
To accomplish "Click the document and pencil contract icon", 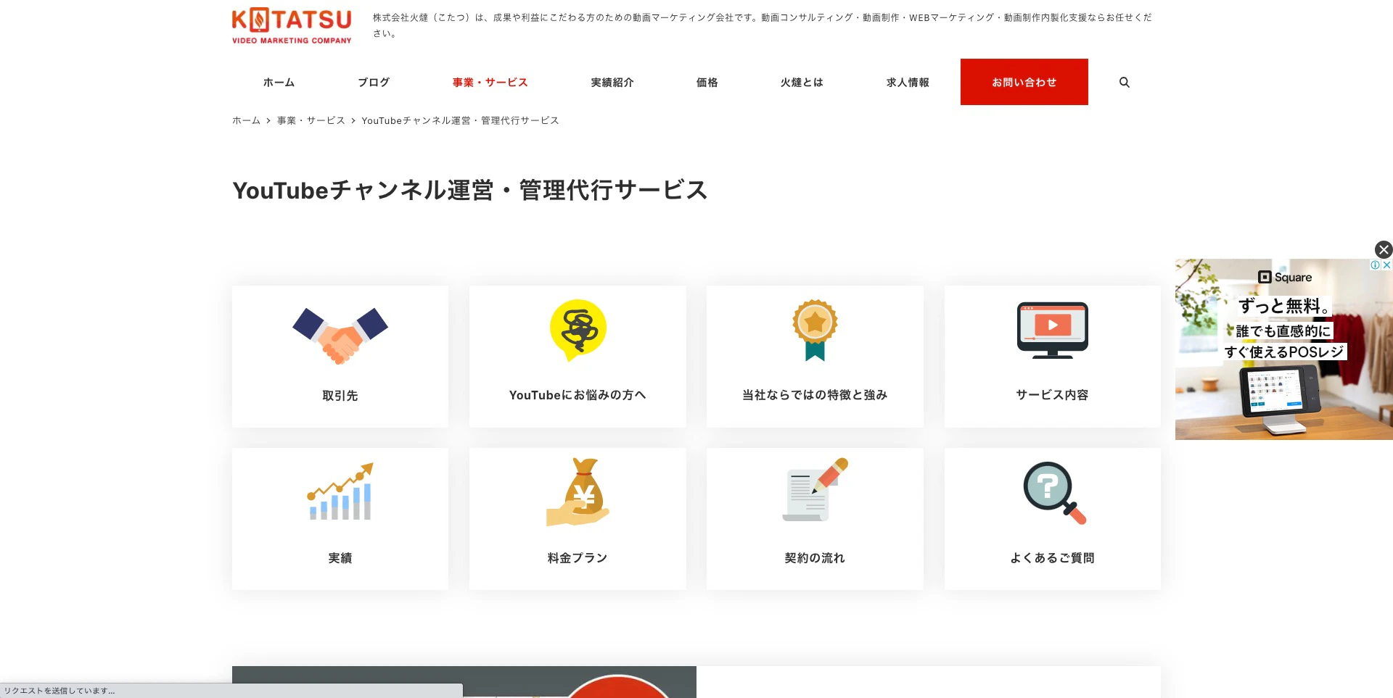I will coord(815,489).
